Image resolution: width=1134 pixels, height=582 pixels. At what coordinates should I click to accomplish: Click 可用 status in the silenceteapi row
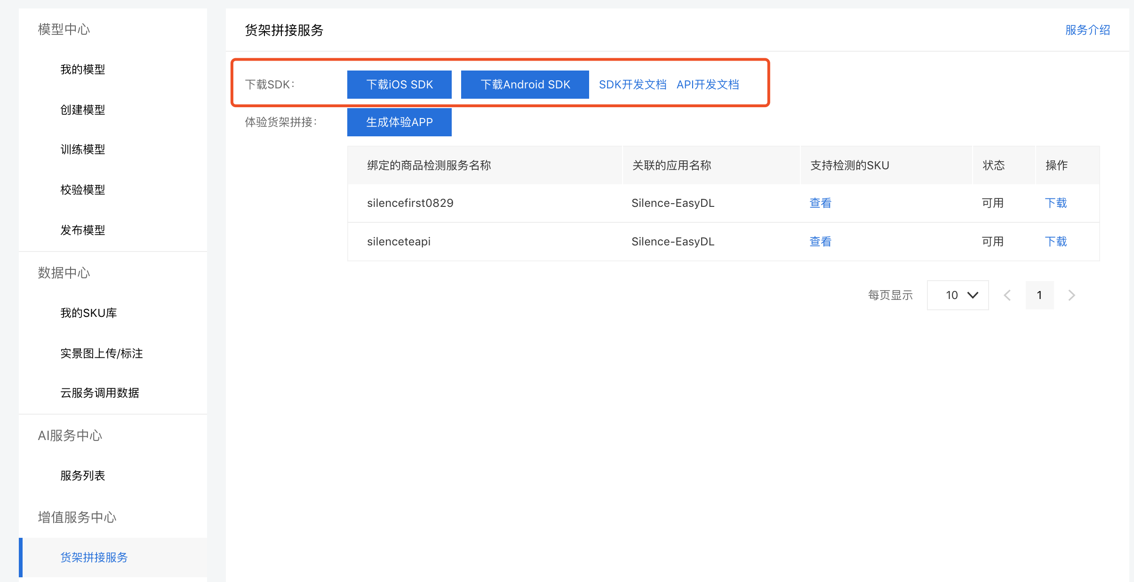coord(993,242)
